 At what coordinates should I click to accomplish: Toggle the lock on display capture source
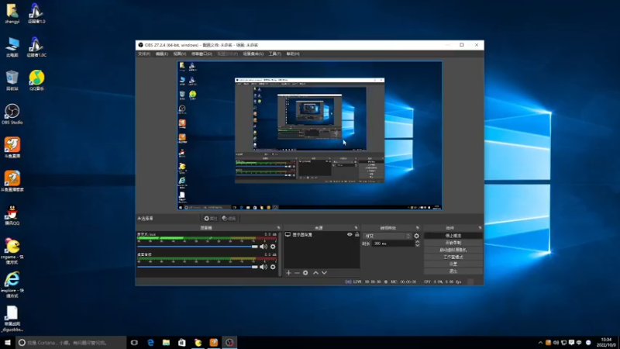[x=356, y=235]
